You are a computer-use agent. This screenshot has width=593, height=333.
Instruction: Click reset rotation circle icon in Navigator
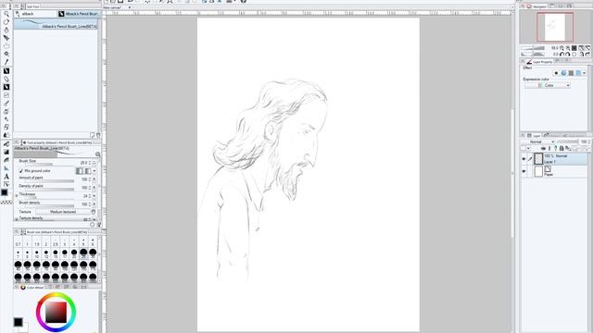click(574, 55)
